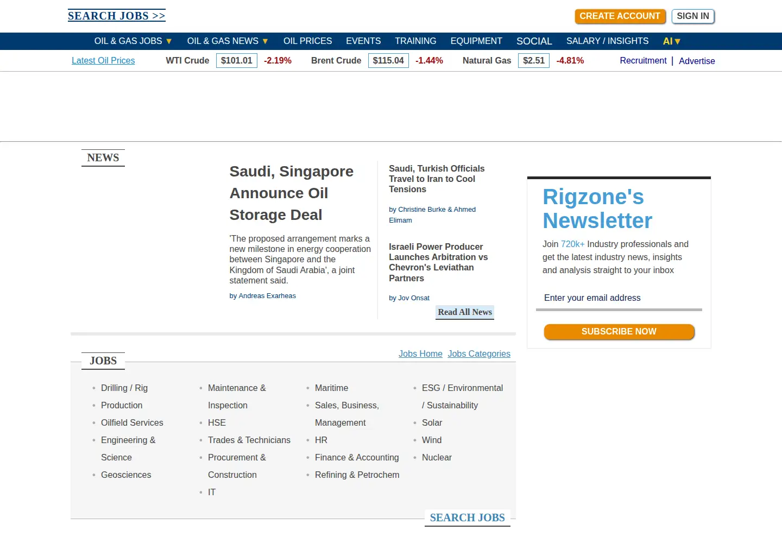This screenshot has width=782, height=543.
Task: Open the AI dropdown in navigation bar
Action: click(672, 41)
